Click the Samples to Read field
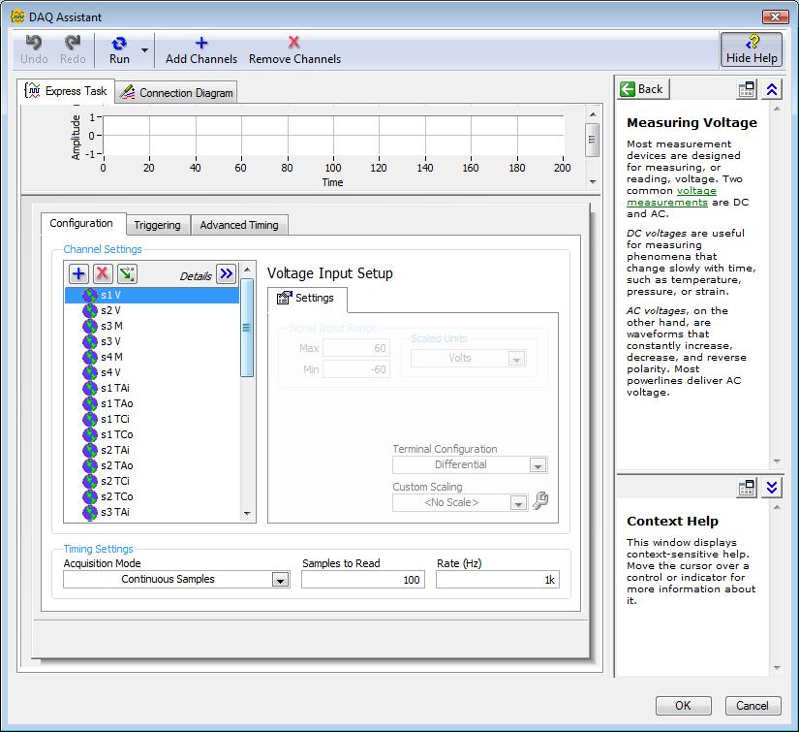This screenshot has height=732, width=799. point(363,580)
